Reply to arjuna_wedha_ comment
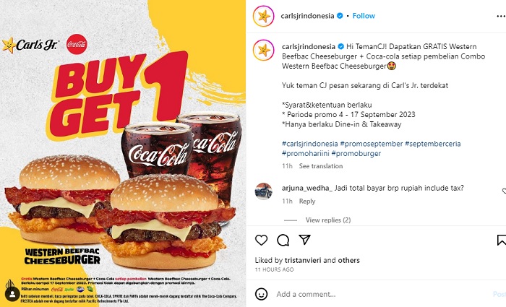Screen dimensions: 506x307 click(x=307, y=202)
